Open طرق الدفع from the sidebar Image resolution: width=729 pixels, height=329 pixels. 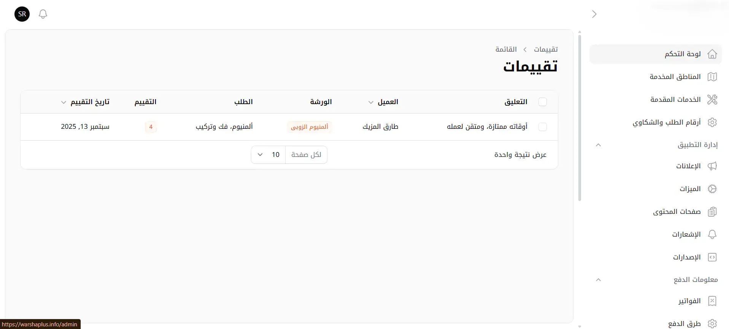(x=656, y=323)
